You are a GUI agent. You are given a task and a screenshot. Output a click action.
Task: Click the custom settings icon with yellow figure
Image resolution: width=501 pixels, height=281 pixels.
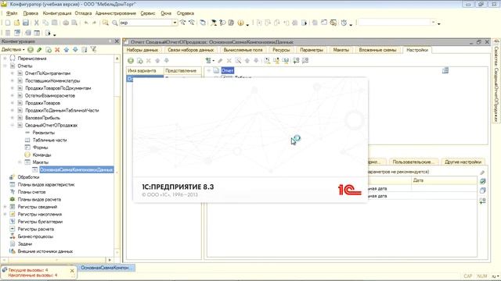point(276,61)
